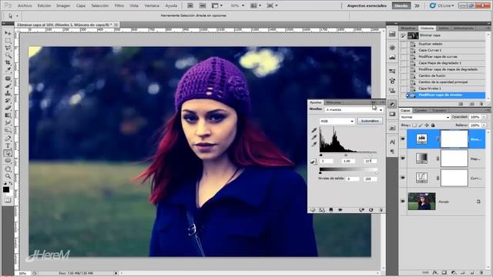The image size is (493, 277).
Task: Click the input white point slider
Action: [371, 155]
